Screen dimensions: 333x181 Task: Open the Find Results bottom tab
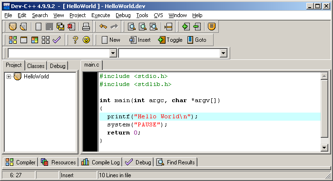[176, 162]
